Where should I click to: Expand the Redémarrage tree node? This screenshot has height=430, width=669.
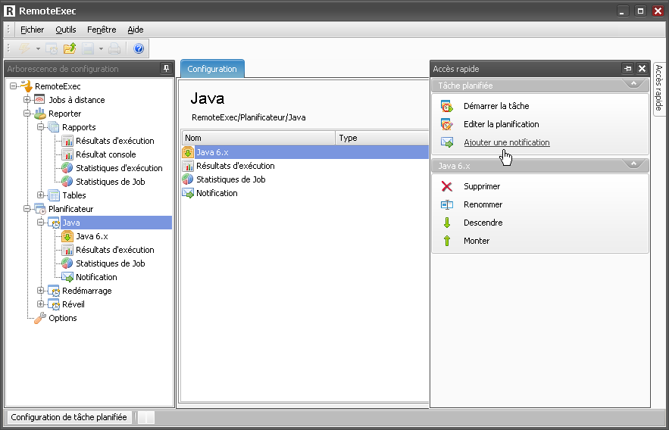(x=40, y=291)
